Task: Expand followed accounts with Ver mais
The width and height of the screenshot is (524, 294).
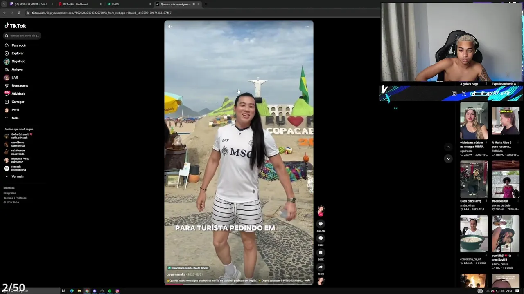Action: [14, 176]
